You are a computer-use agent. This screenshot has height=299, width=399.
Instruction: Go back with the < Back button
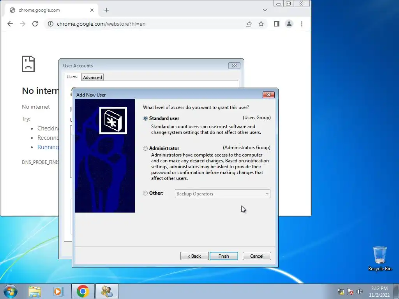[x=194, y=256]
